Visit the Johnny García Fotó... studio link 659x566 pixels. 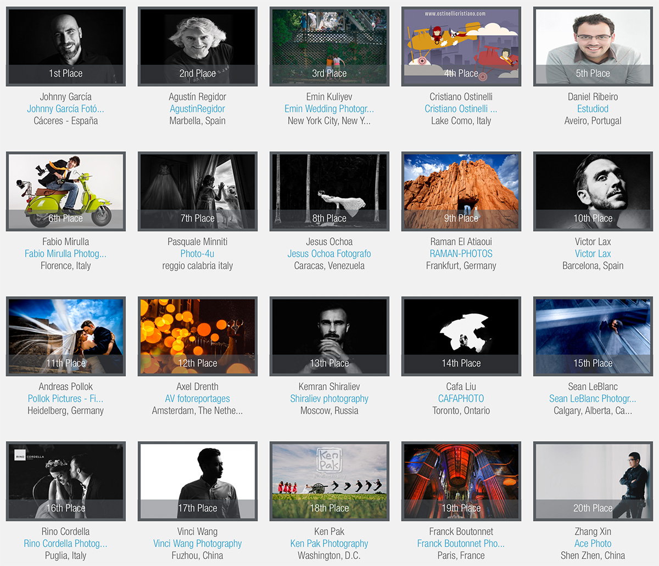click(66, 109)
